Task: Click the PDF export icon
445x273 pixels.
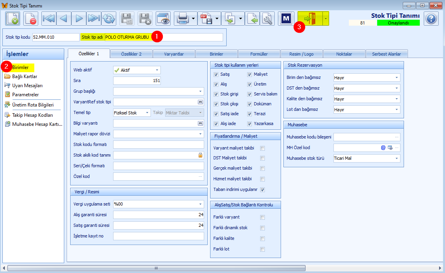Action: pyautogui.click(x=206, y=19)
